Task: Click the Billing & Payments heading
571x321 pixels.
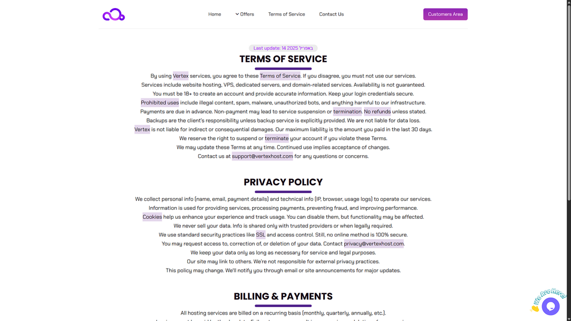Action: 283,296
